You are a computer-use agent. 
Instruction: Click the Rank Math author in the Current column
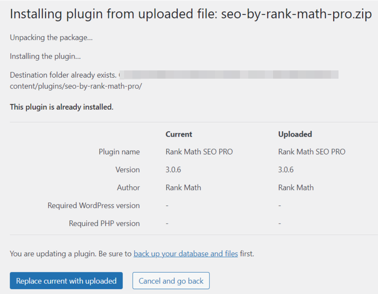(x=183, y=187)
